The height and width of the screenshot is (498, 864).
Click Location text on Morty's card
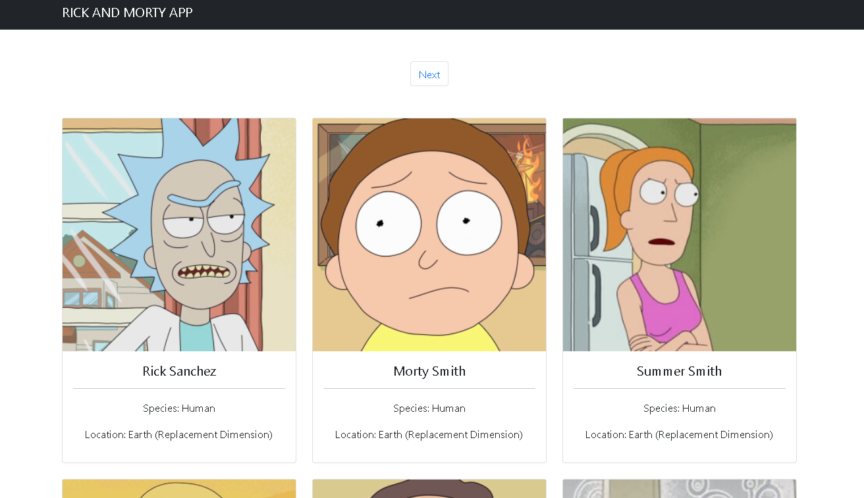429,434
